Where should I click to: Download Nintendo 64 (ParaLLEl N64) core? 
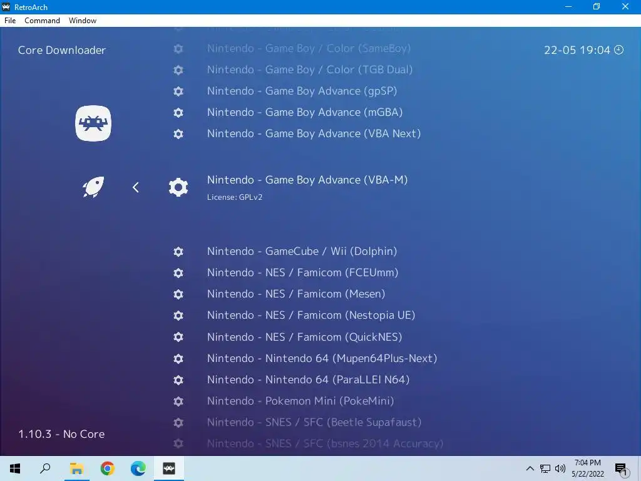click(x=308, y=380)
